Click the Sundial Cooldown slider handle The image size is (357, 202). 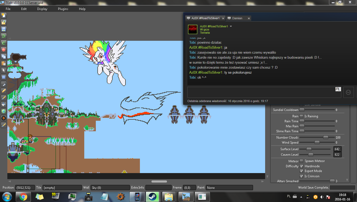pyautogui.click(x=302, y=110)
